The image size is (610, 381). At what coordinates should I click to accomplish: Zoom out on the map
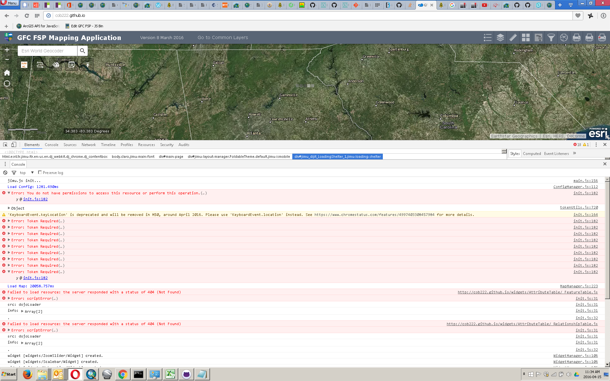point(7,59)
